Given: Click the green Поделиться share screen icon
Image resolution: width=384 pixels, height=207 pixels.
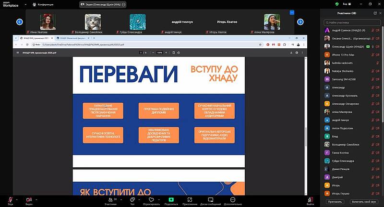Looking at the screenshot, I should (x=171, y=200).
